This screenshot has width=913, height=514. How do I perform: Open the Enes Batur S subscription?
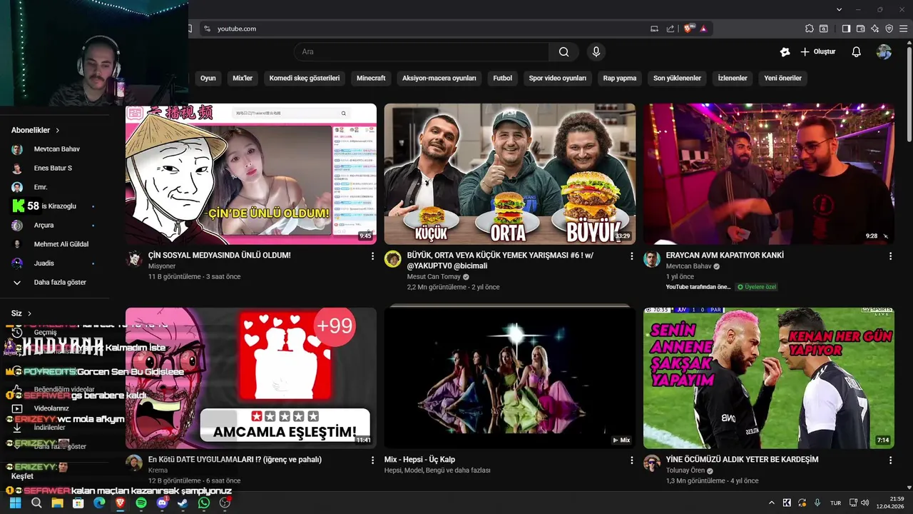click(54, 168)
